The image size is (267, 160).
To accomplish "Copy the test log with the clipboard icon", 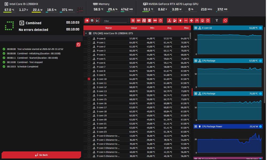I will click(78, 45).
